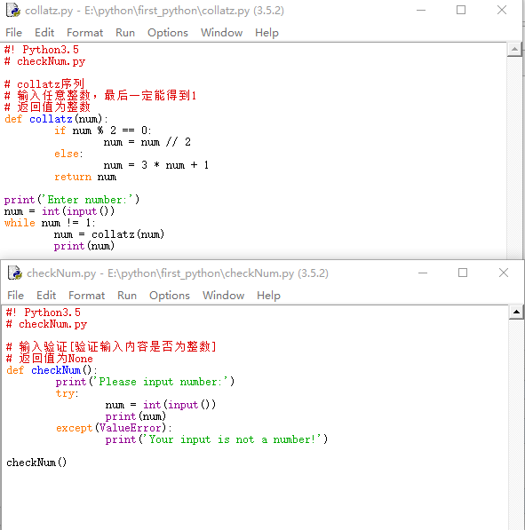The width and height of the screenshot is (525, 530).
Task: Open Run menu in checkNum.py window
Action: coord(127,296)
